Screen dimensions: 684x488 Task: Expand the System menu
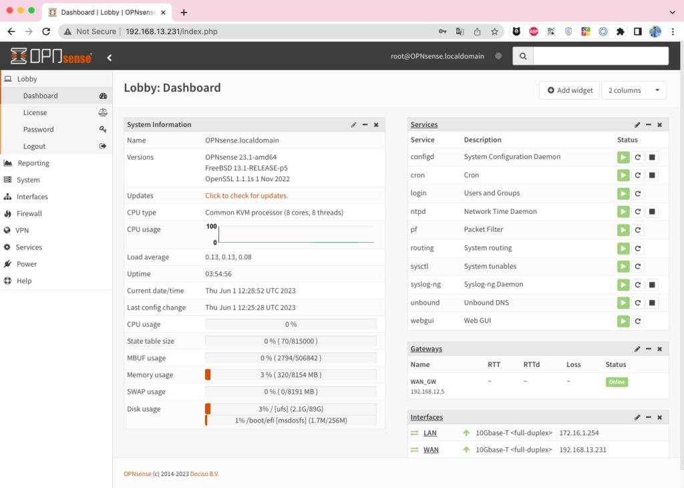(56, 180)
